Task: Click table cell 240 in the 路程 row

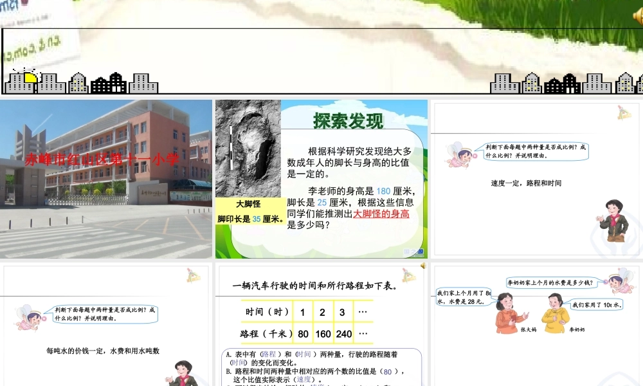Action: coord(343,334)
